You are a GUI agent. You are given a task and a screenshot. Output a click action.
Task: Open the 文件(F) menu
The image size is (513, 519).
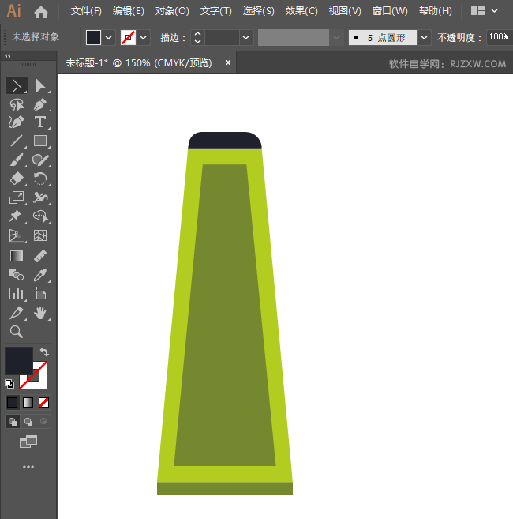(x=86, y=11)
